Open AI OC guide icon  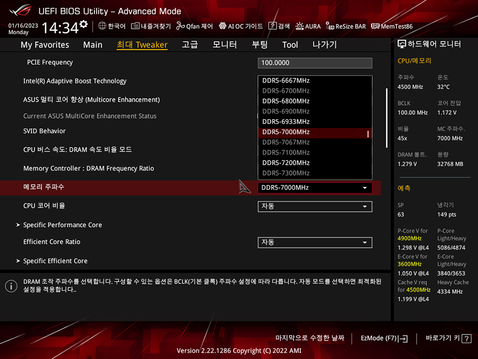tap(223, 26)
